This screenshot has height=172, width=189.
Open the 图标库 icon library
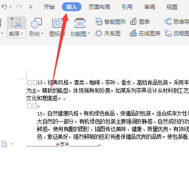[x=57, y=27]
